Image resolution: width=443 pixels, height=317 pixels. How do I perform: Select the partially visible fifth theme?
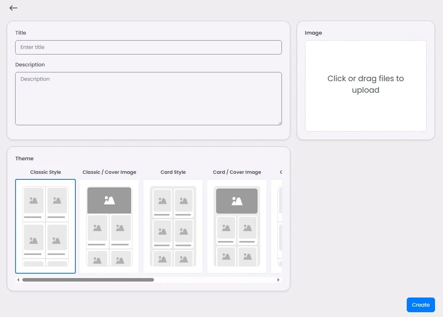point(277,226)
